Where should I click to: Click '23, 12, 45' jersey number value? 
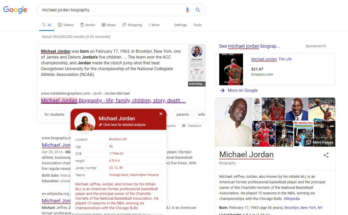pos(116,168)
